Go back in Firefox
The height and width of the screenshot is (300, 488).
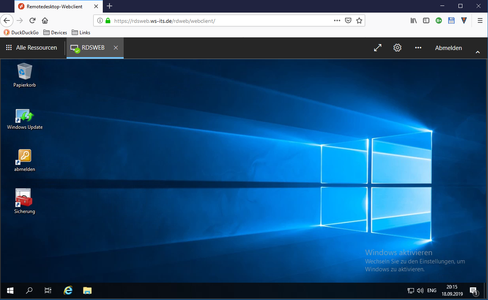(7, 20)
